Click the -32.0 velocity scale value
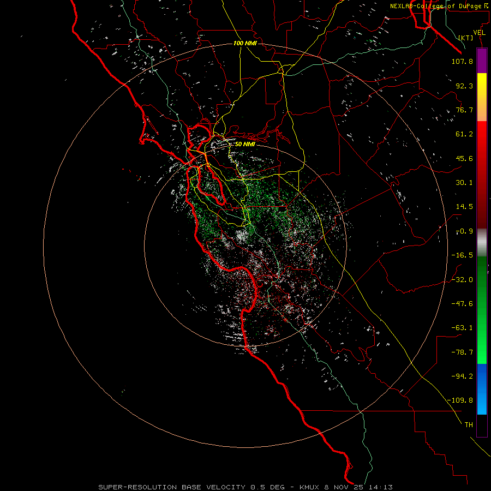This screenshot has width=491, height=491. pyautogui.click(x=462, y=280)
